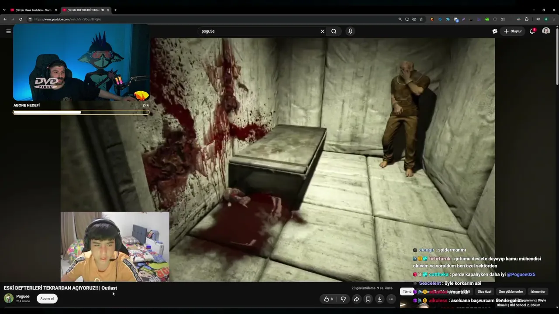Like the video with thumbs-up
This screenshot has height=314, width=559.
pos(328,299)
